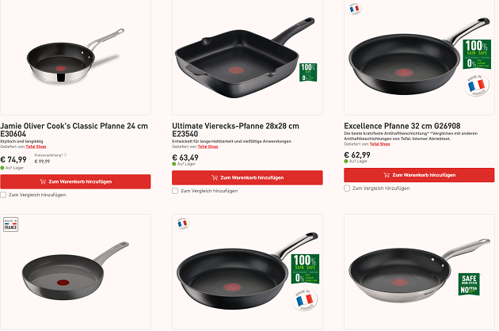Click Made in France label on grey pan
This screenshot has width=499, height=331.
pyautogui.click(x=11, y=224)
